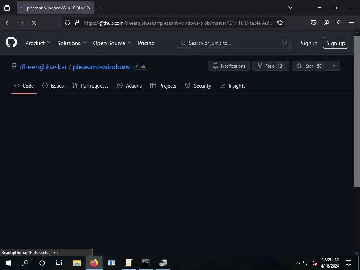Click the muted volume tray icon
The height and width of the screenshot is (270, 360).
click(314, 263)
